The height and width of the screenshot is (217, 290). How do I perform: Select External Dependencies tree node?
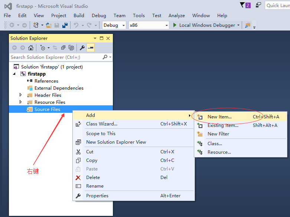(x=59, y=88)
